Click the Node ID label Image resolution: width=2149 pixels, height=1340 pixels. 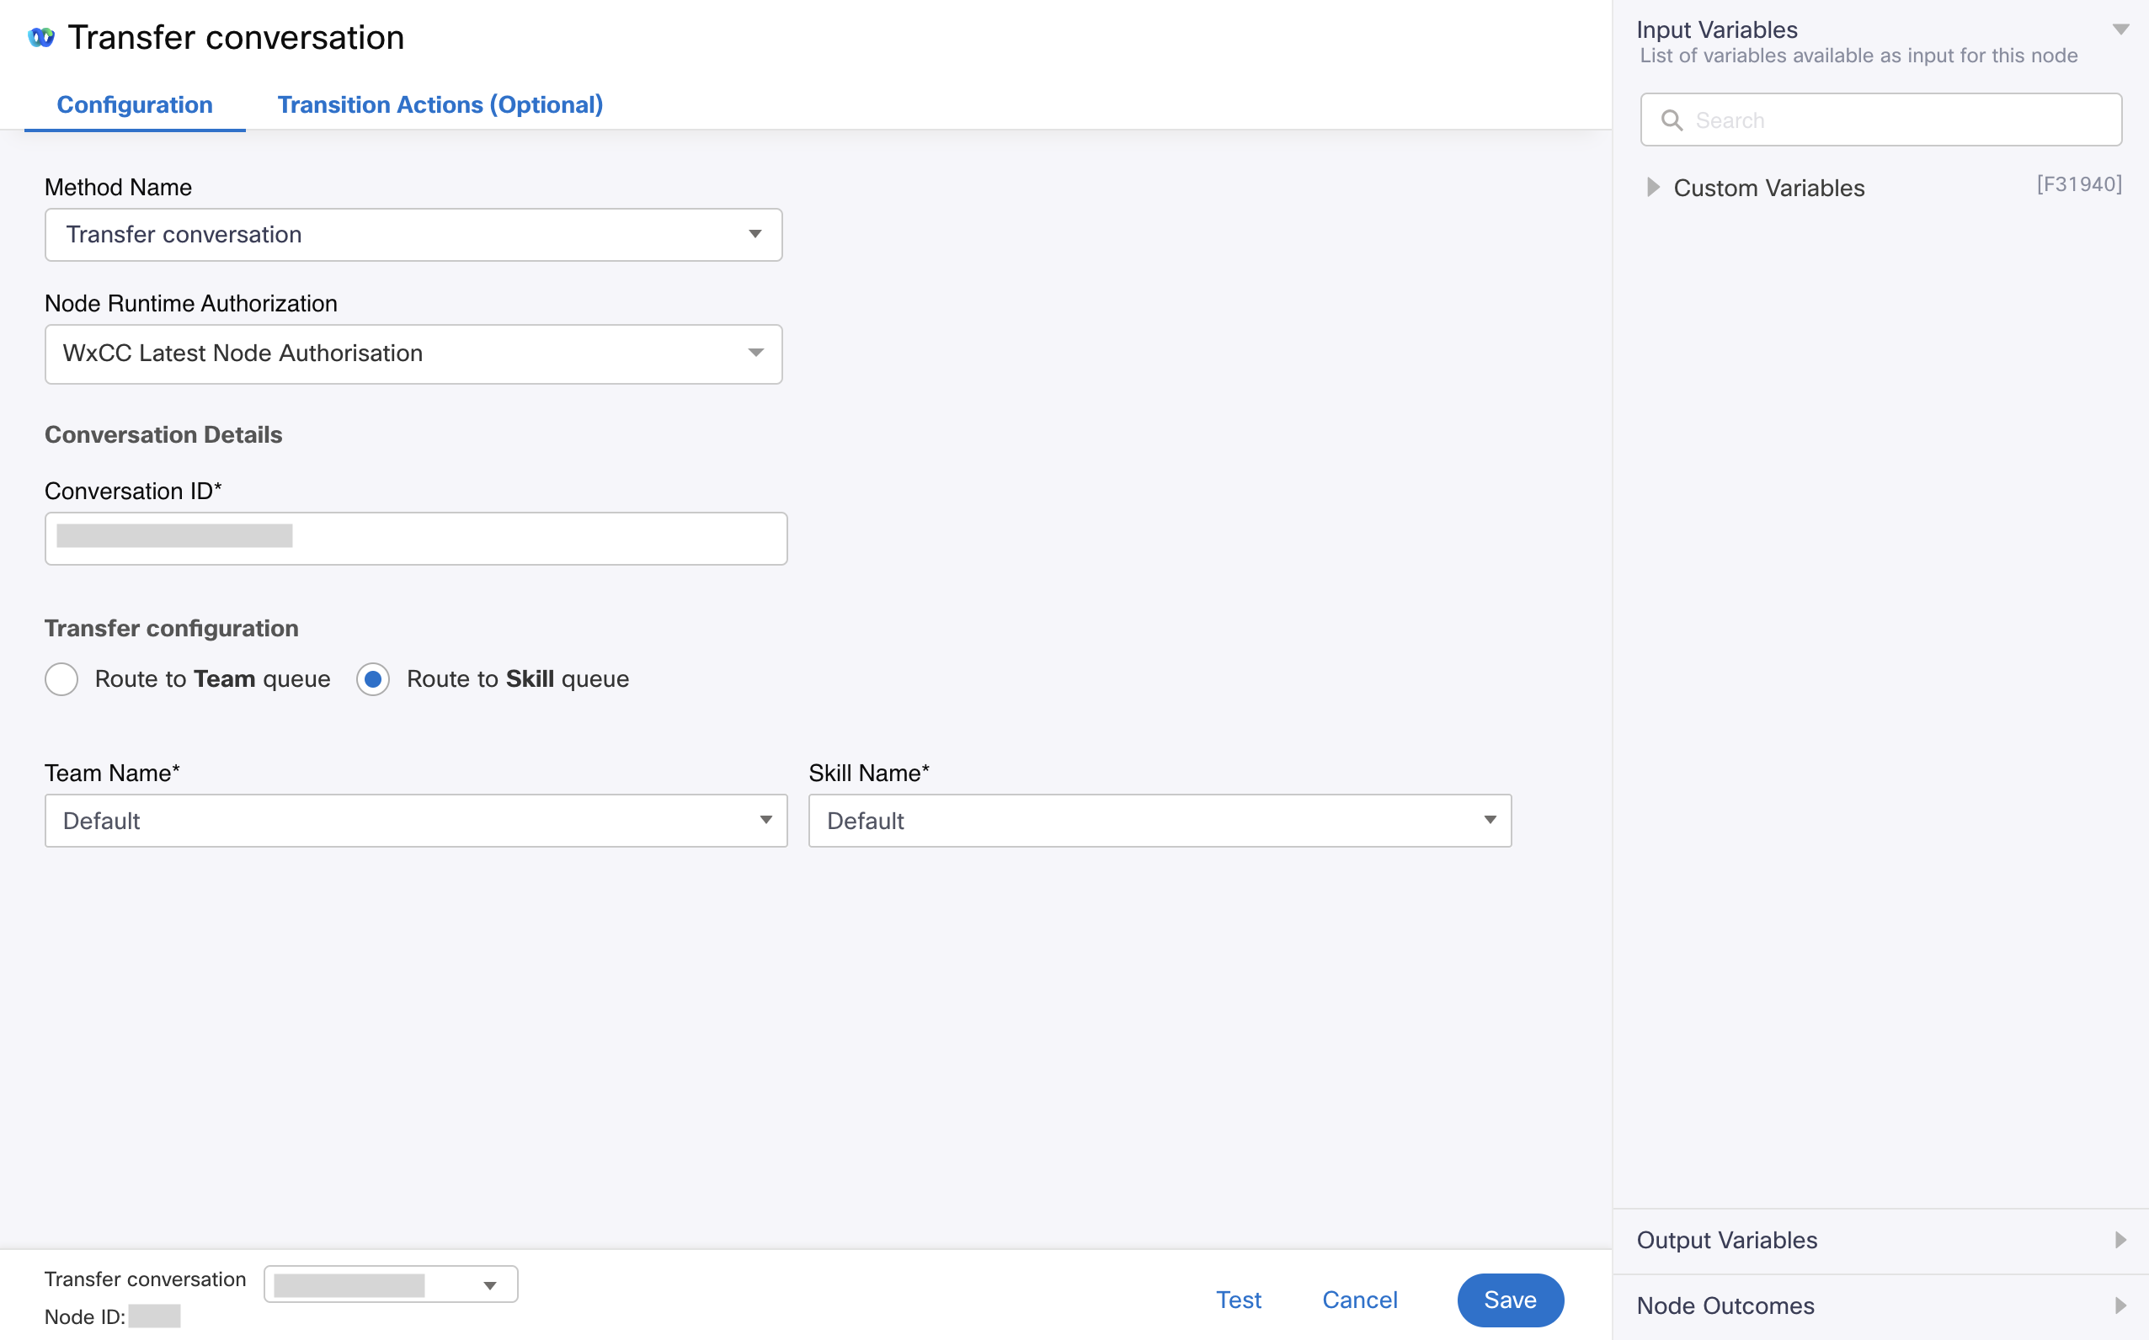click(85, 1317)
